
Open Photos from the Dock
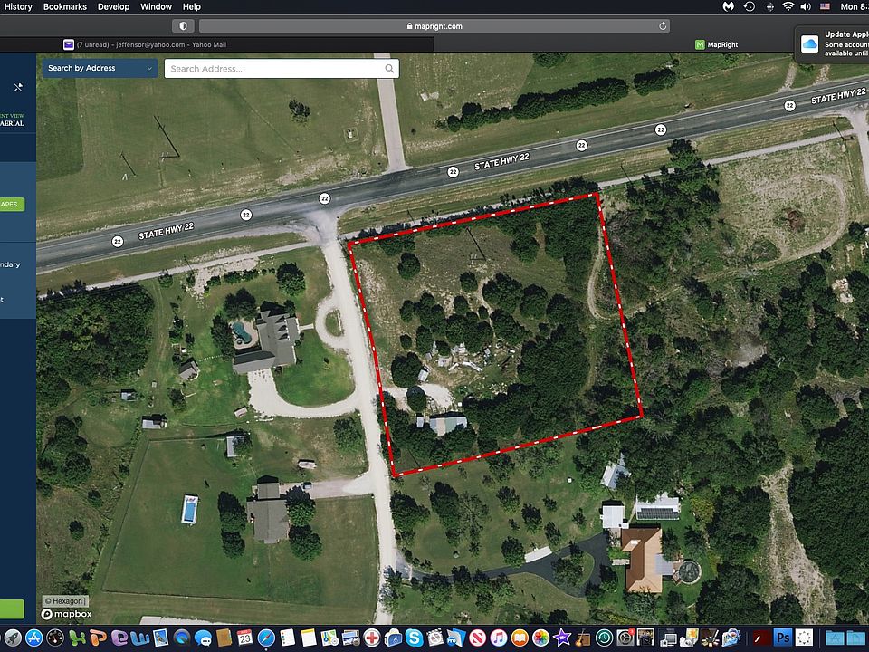[x=541, y=638]
